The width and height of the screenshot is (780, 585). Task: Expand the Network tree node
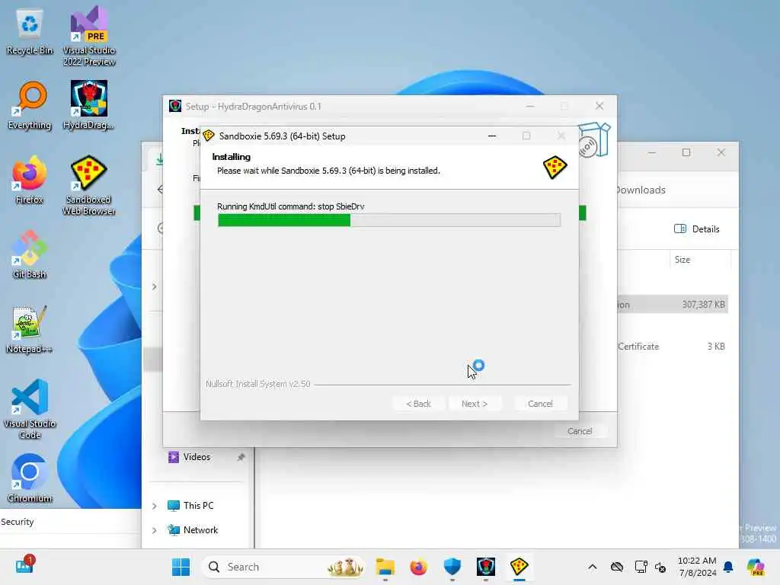pyautogui.click(x=154, y=530)
